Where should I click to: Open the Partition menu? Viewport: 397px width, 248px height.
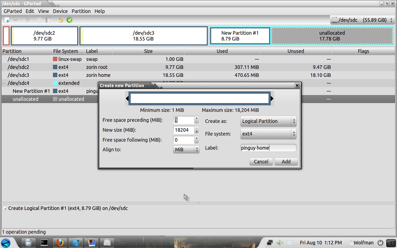click(81, 11)
